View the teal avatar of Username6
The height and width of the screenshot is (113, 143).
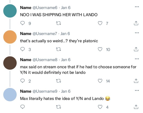[x=10, y=11]
